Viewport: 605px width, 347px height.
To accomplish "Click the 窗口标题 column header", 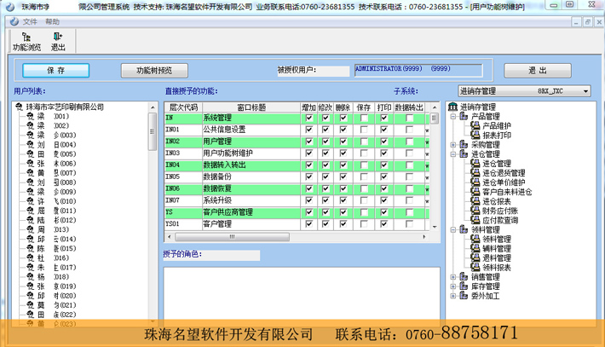I will (x=251, y=107).
